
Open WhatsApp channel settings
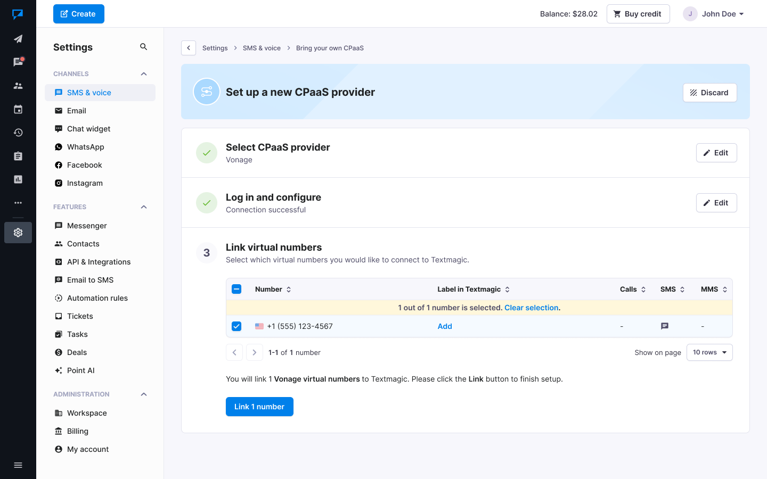point(85,147)
